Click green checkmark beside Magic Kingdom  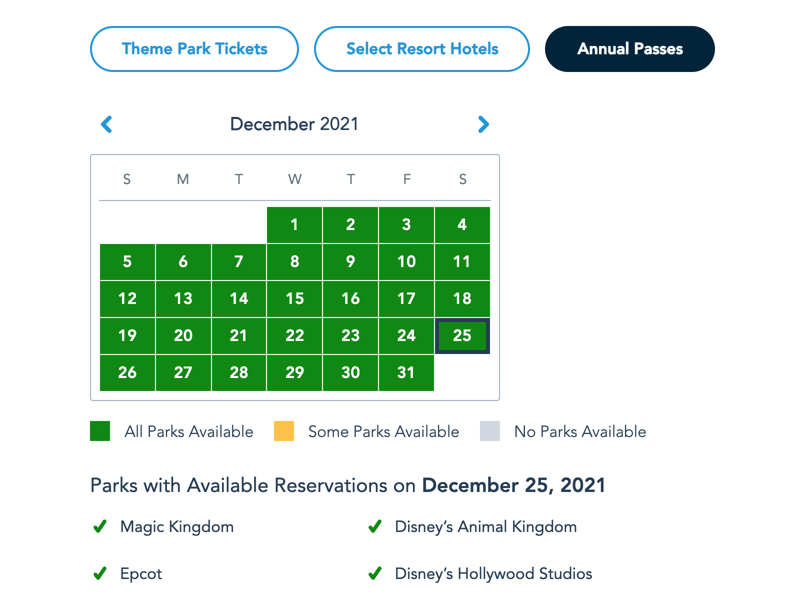point(100,526)
